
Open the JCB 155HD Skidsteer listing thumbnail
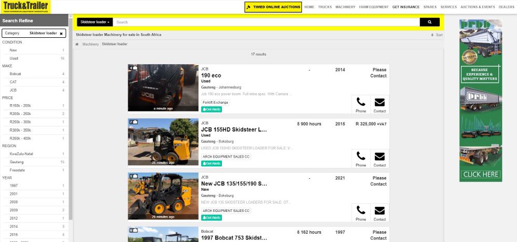163,142
